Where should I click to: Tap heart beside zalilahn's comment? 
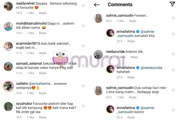[83, 86]
